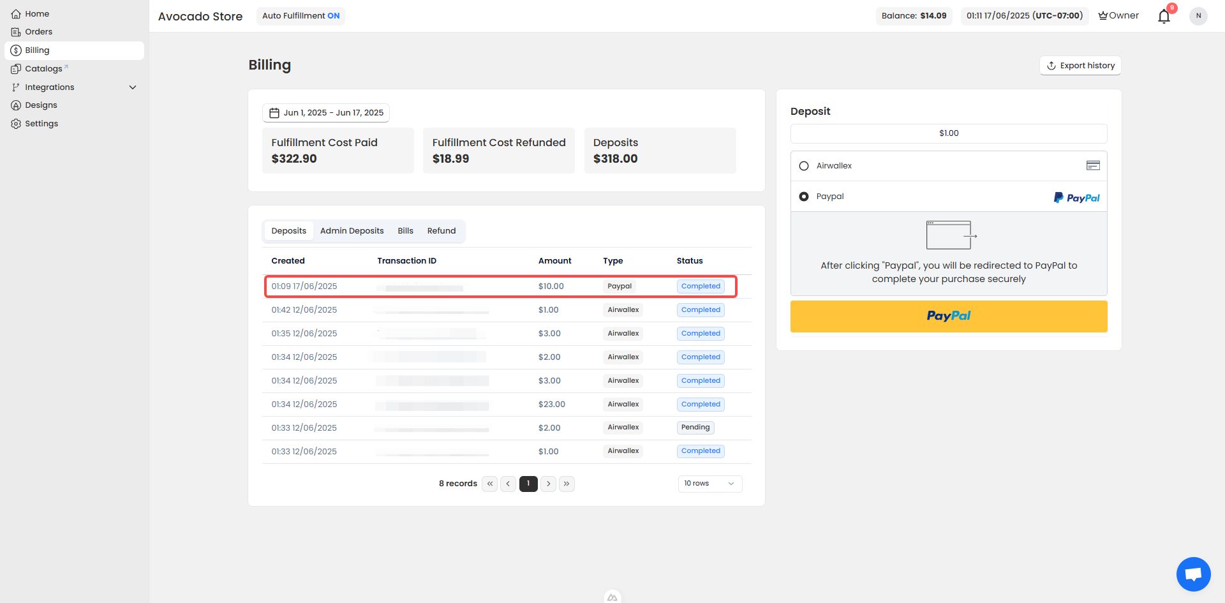The height and width of the screenshot is (603, 1225).
Task: Open Catalogs label in the sidebar
Action: [x=43, y=69]
